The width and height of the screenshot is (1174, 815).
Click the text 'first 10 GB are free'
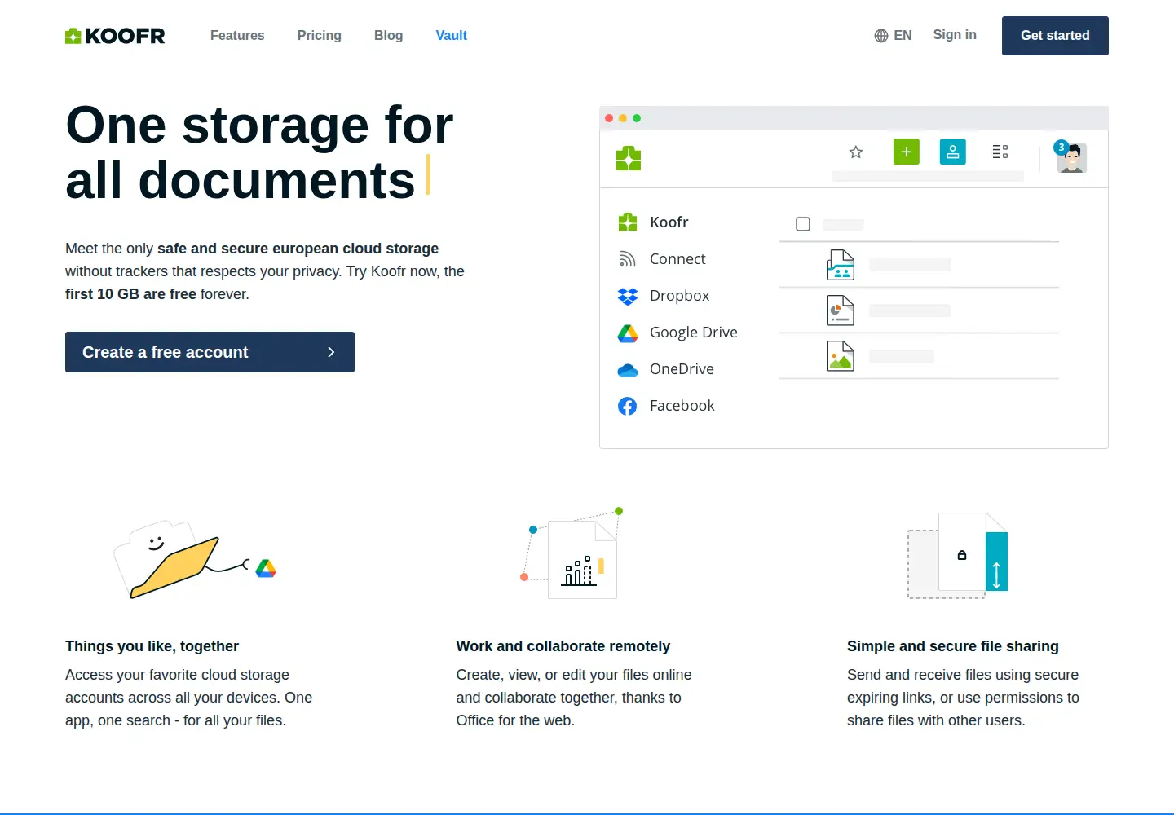click(x=130, y=294)
